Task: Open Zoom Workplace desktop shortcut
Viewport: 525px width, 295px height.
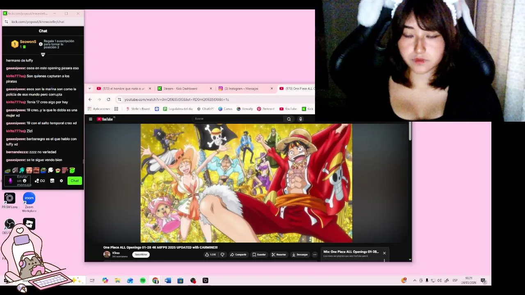Action: click(29, 202)
